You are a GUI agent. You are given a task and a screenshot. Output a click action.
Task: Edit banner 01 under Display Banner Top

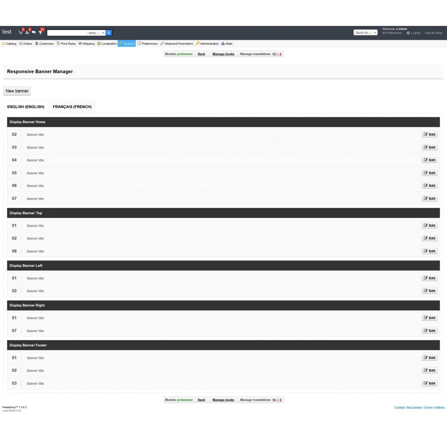pyautogui.click(x=429, y=225)
